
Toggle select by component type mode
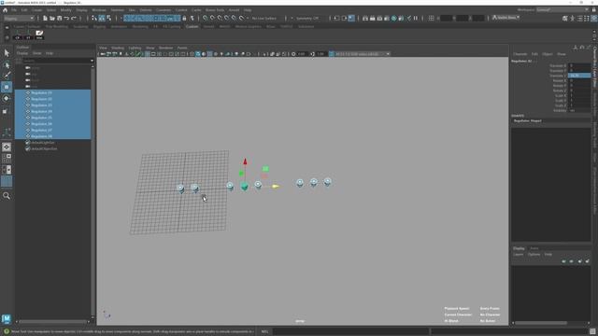coord(109,18)
